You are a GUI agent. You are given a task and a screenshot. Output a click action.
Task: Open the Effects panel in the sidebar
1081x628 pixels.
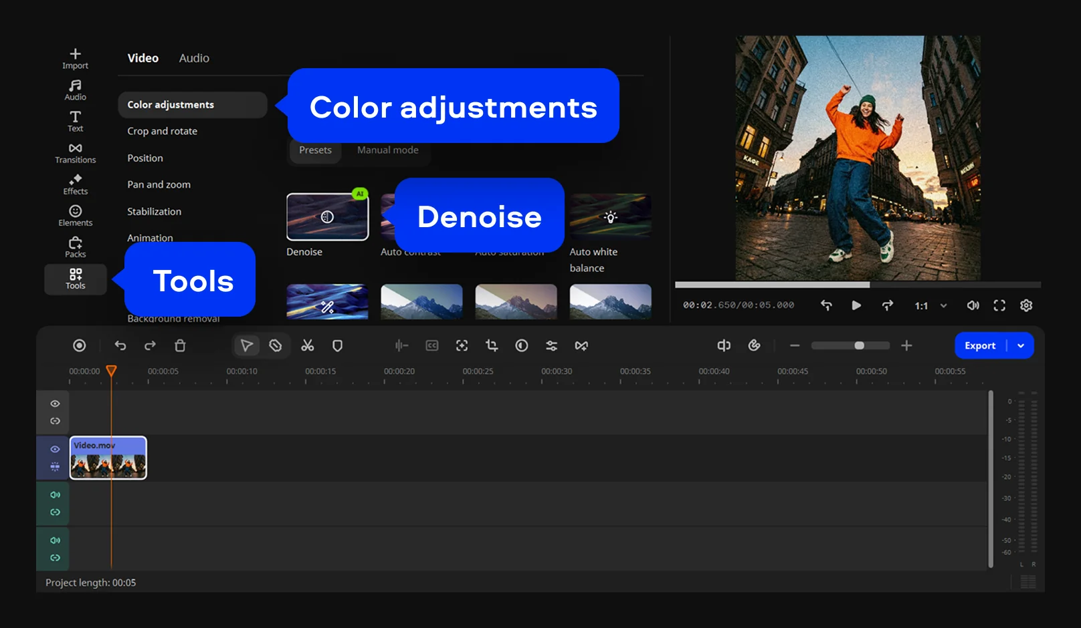tap(75, 184)
